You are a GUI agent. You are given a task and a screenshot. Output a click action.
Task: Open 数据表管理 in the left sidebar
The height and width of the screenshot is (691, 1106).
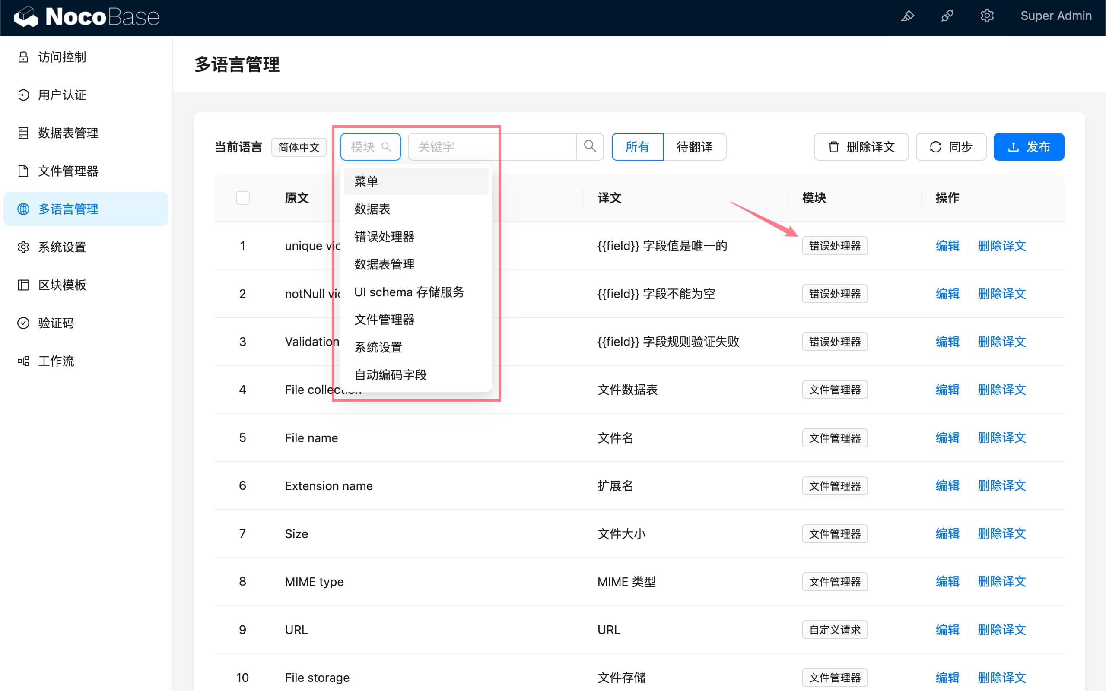pos(68,133)
